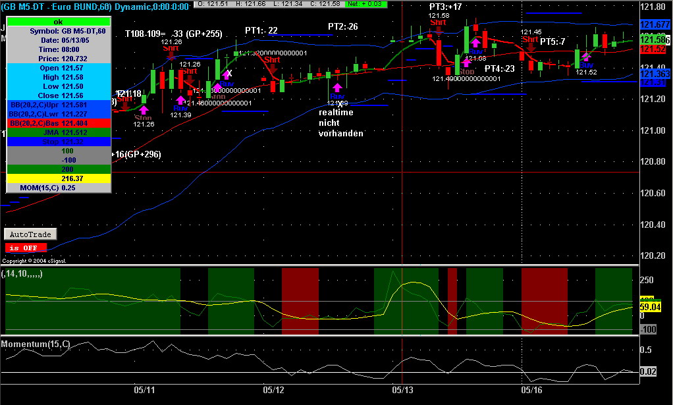
Task: Open the Momentum(15,C) study label
Action: (36, 344)
